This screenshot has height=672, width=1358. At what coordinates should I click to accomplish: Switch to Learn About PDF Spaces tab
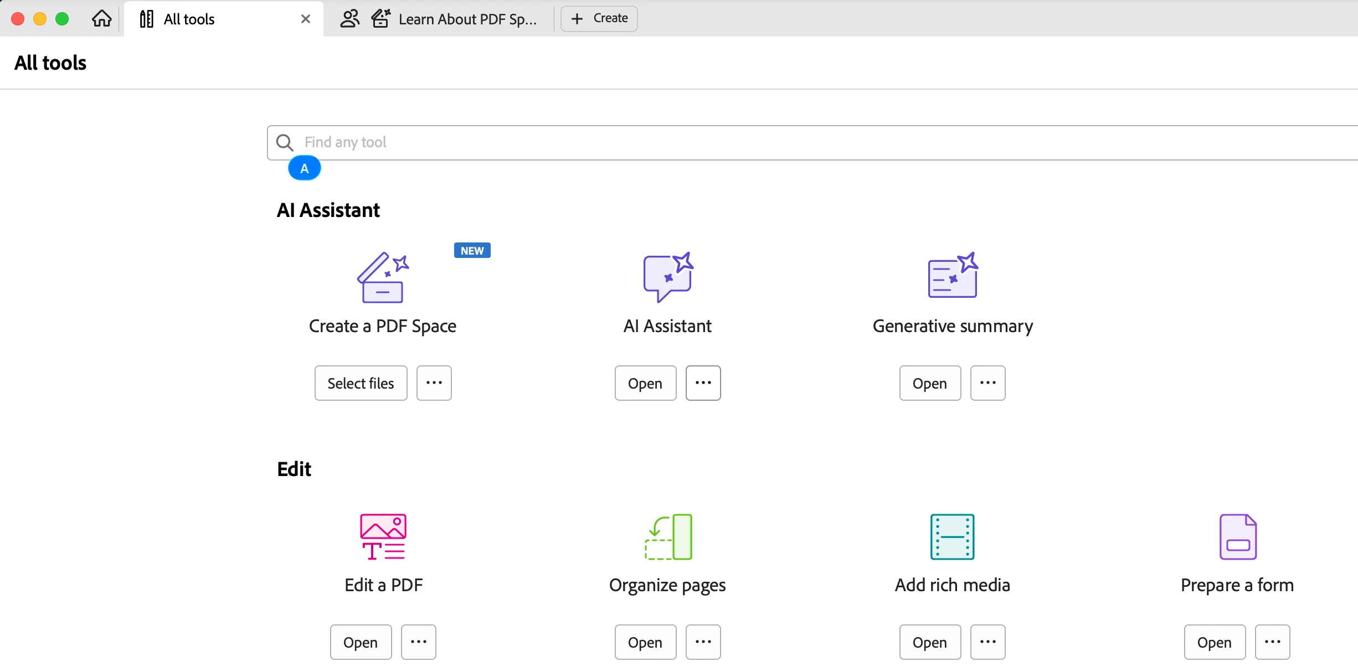click(439, 19)
